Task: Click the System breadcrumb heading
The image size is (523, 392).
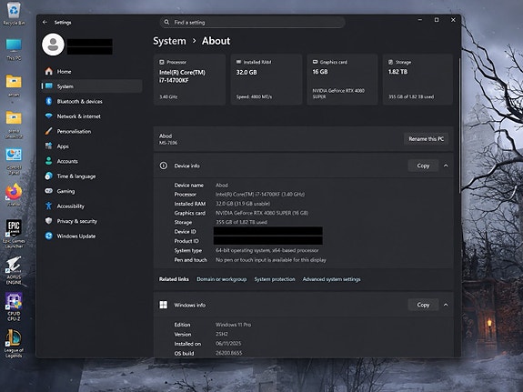Action: point(169,41)
